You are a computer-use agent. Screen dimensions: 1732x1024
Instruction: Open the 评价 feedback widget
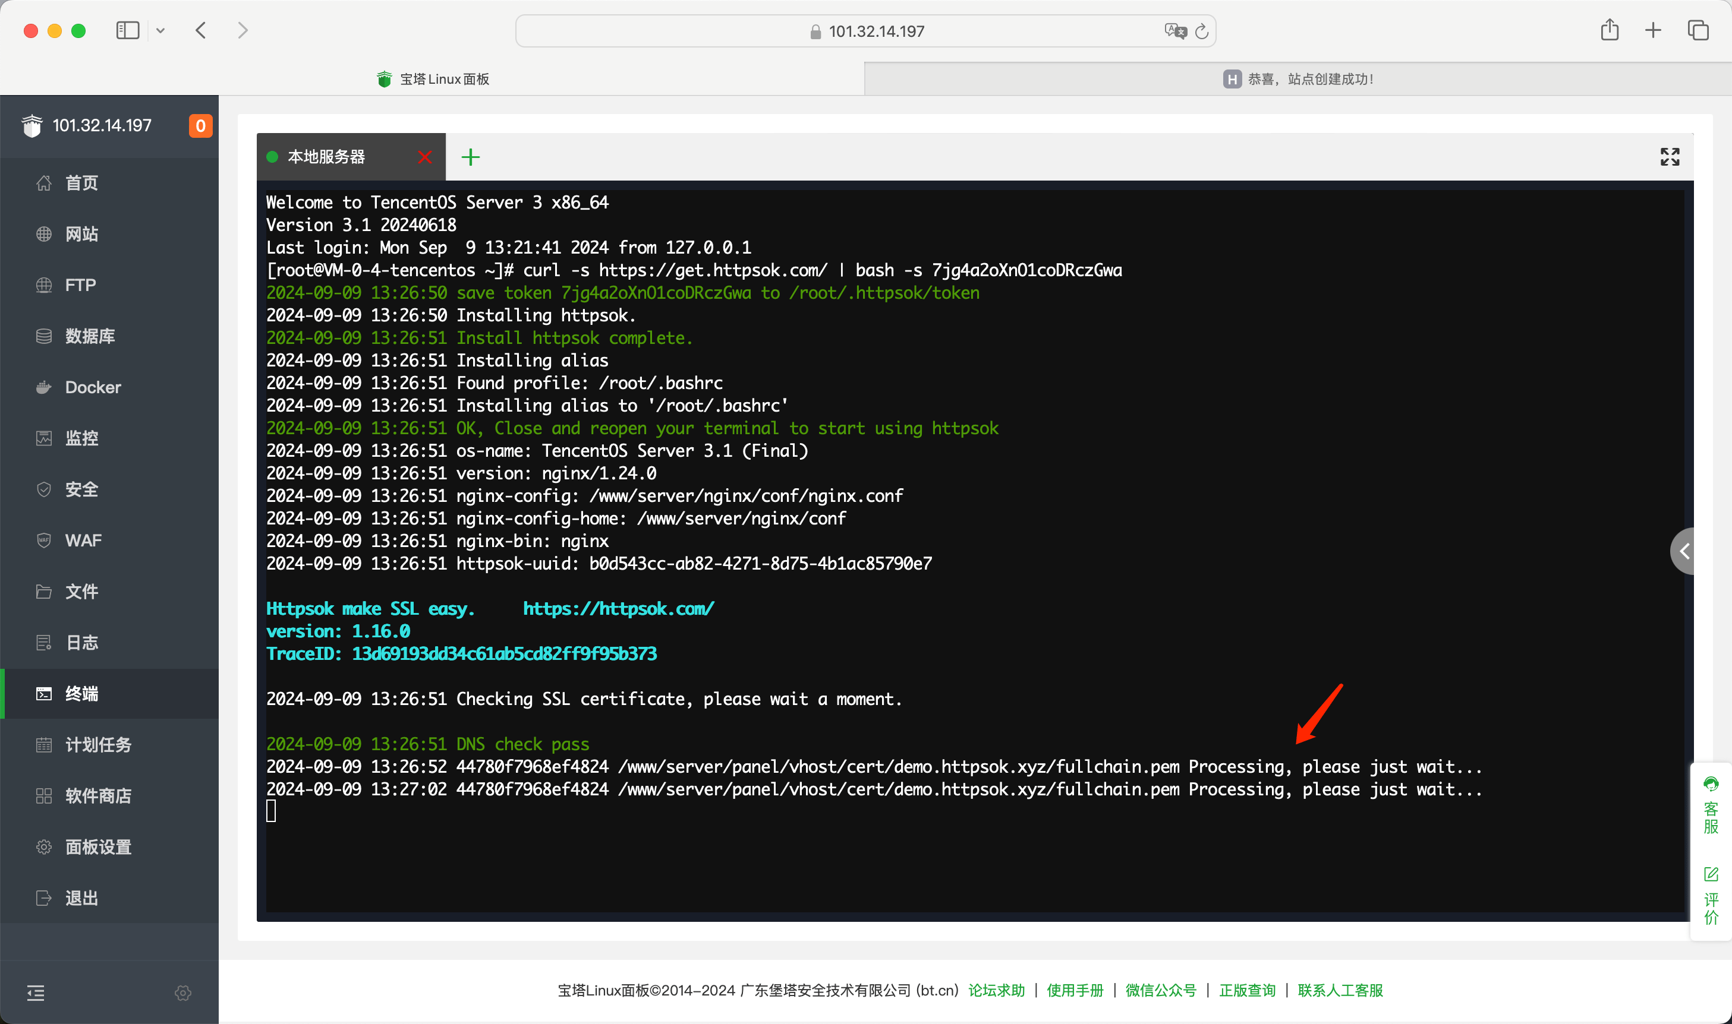[1711, 896]
